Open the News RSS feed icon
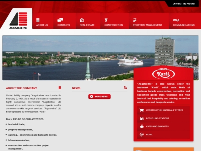The height and width of the screenshot is (151, 201). pos(125,88)
